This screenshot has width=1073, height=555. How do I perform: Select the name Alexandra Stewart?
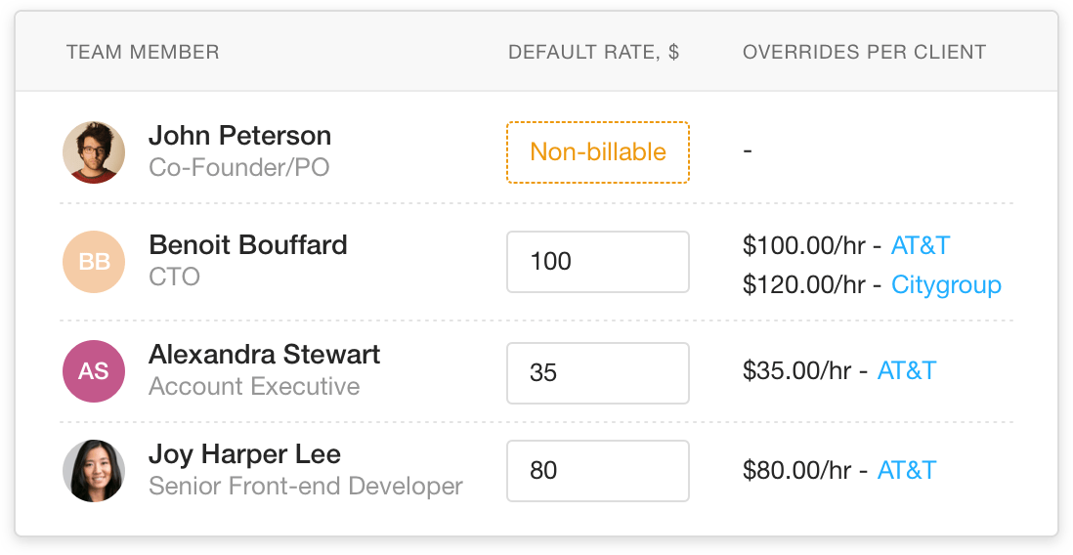coord(264,354)
